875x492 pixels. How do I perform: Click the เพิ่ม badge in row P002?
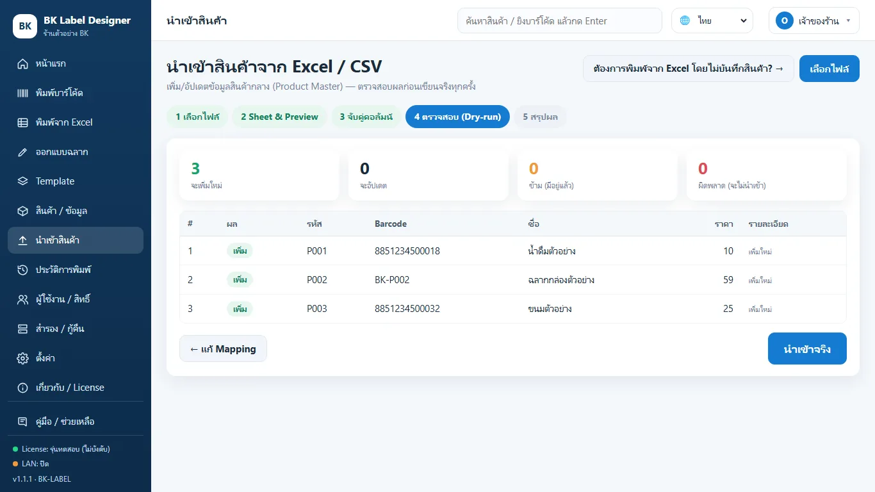pyautogui.click(x=240, y=280)
